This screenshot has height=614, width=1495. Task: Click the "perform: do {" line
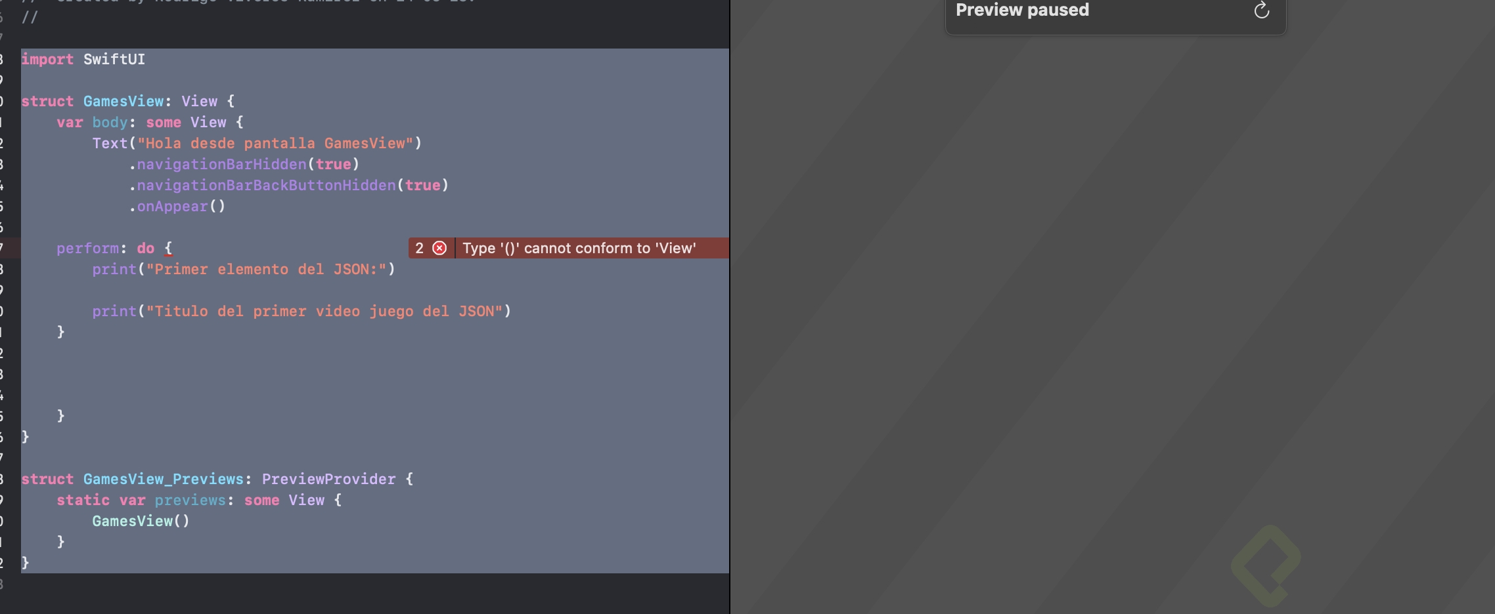(114, 248)
